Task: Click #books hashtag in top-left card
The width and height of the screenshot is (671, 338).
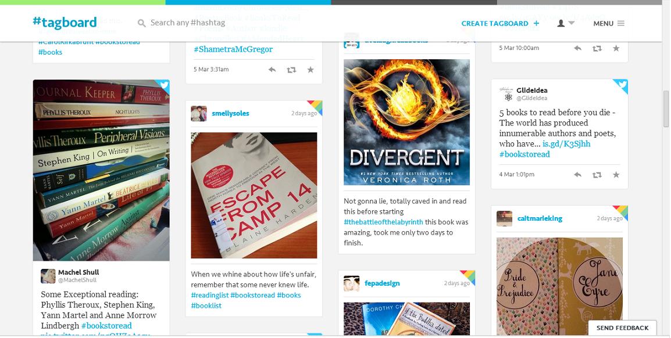Action: click(x=50, y=52)
